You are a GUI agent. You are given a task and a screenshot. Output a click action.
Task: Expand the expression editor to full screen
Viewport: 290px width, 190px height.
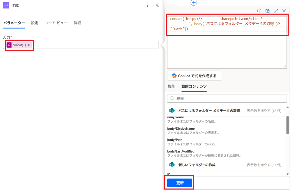(276, 11)
